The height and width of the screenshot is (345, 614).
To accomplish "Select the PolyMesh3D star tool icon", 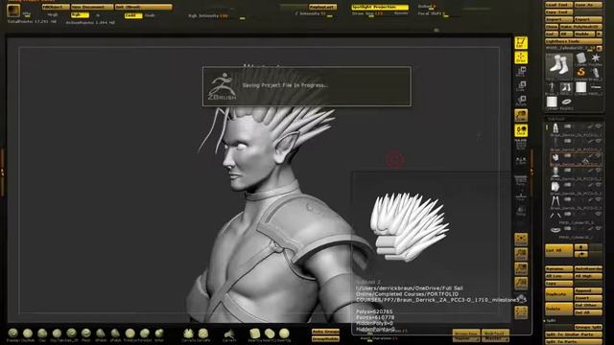I will [x=596, y=59].
